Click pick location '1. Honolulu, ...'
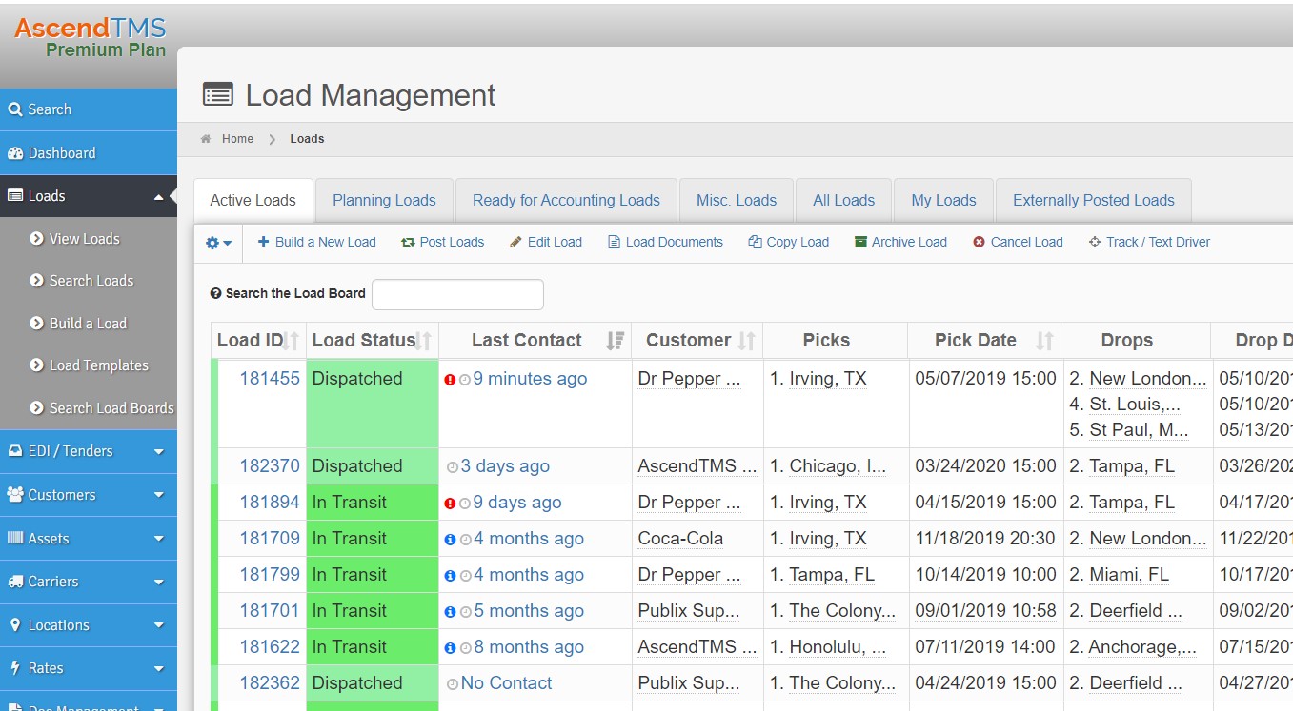 (828, 647)
